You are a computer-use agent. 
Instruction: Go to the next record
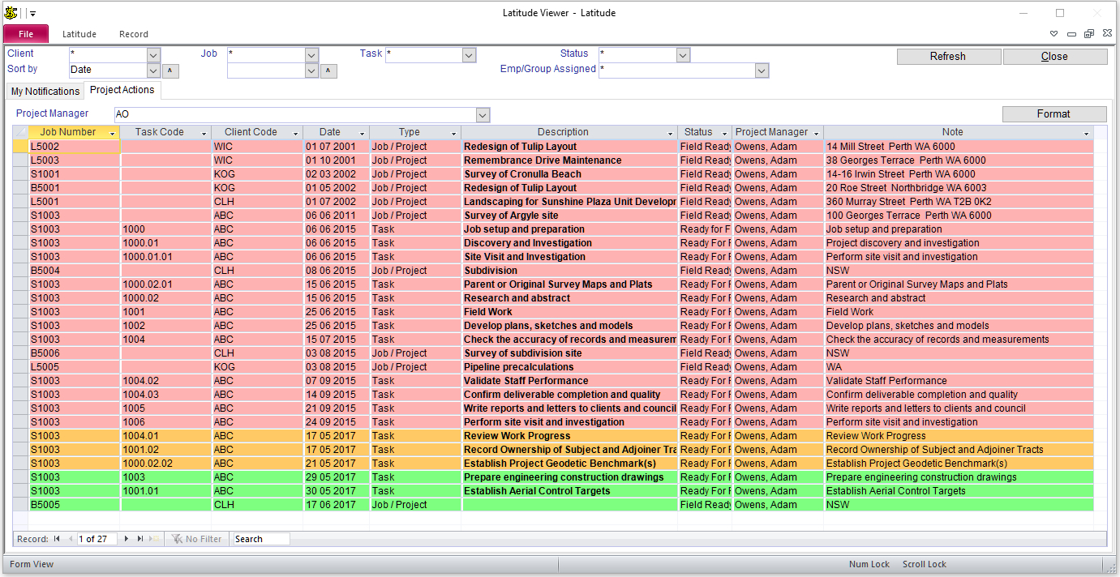point(127,539)
